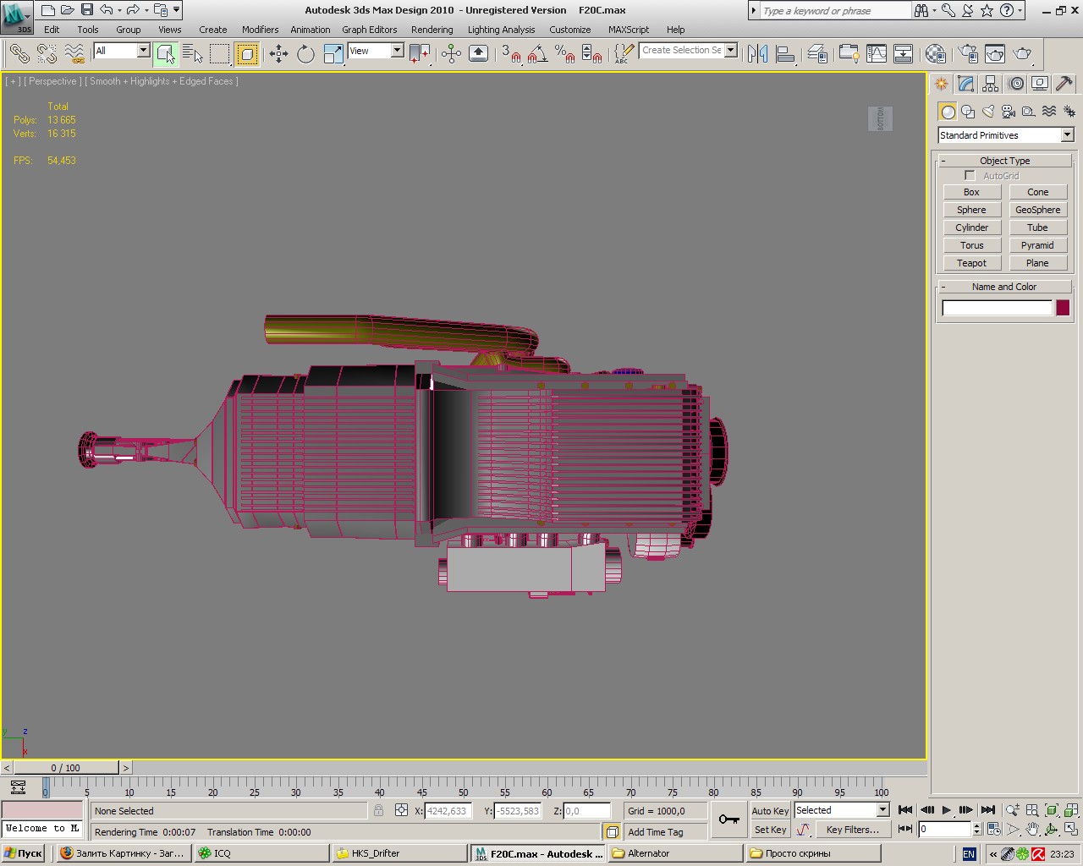
Task: Expand the View reference coordinate system dropdown
Action: click(x=397, y=51)
